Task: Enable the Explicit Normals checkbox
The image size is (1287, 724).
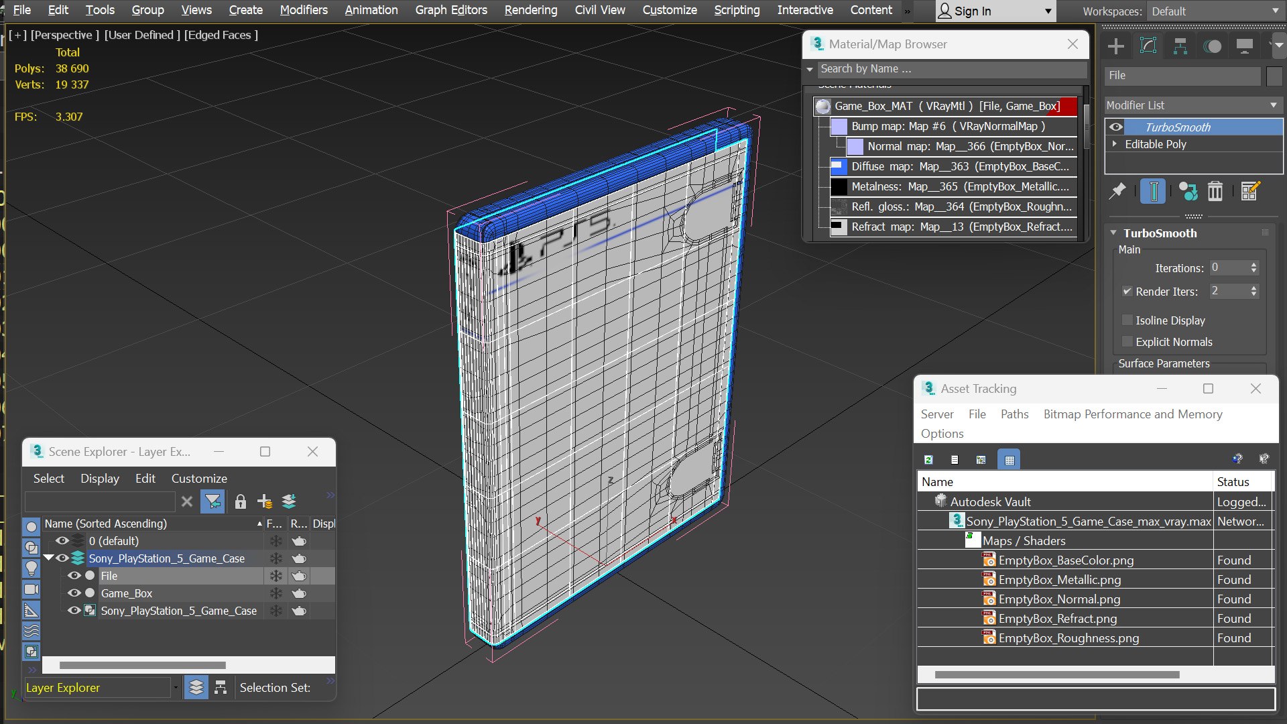Action: click(x=1127, y=342)
